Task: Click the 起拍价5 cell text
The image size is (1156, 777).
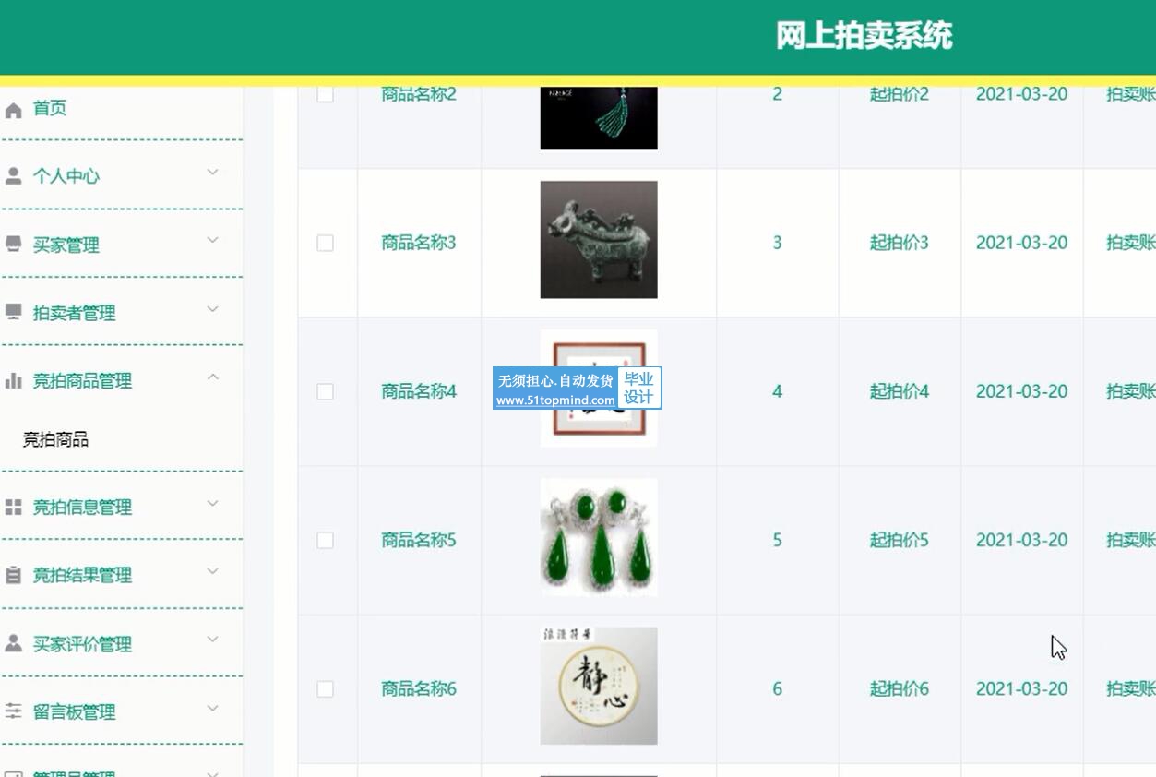Action: coord(900,540)
